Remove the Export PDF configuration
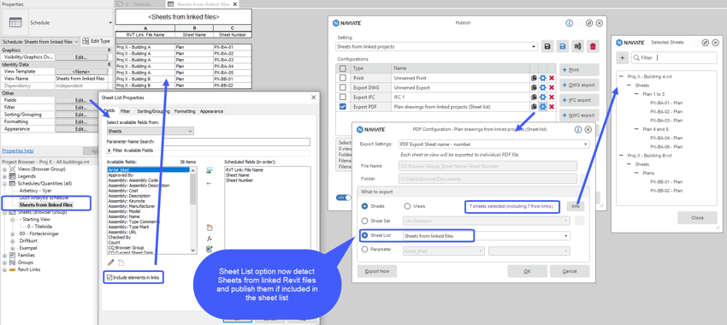 [x=552, y=107]
